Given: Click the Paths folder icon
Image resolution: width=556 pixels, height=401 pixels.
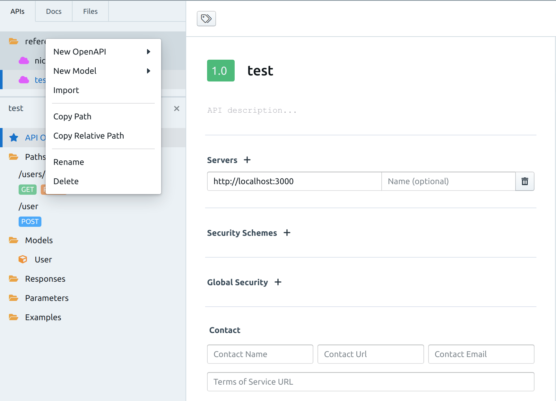Looking at the screenshot, I should pos(13,157).
